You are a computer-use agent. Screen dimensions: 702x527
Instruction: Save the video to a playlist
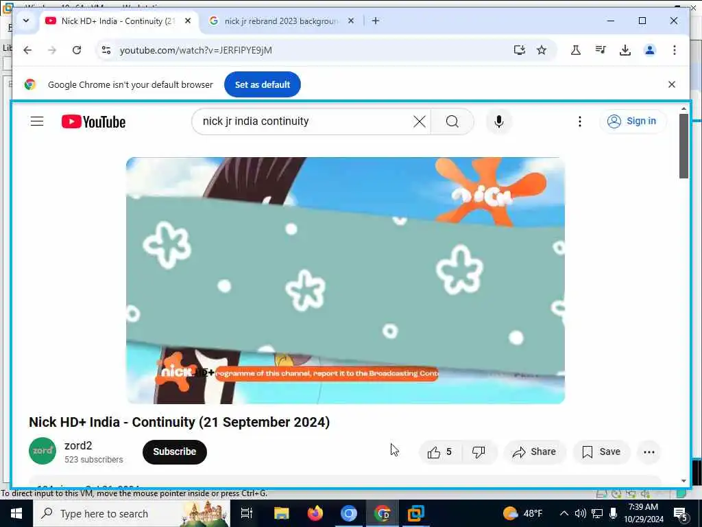601,452
